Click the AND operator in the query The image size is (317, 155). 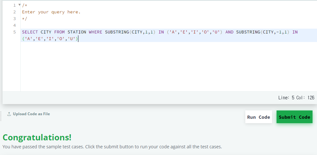click(x=229, y=32)
